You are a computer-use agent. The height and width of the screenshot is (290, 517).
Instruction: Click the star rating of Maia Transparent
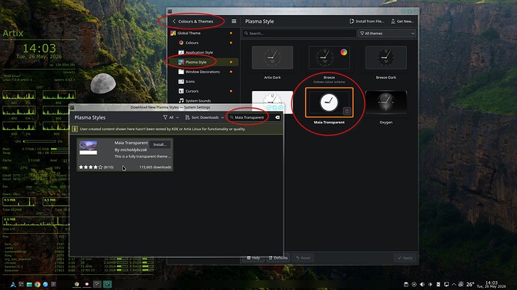[x=91, y=167]
